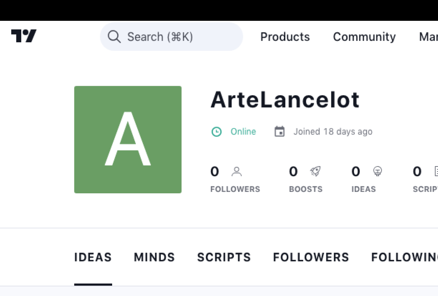Click the green avatar with letter A
This screenshot has width=438, height=296.
[x=128, y=140]
